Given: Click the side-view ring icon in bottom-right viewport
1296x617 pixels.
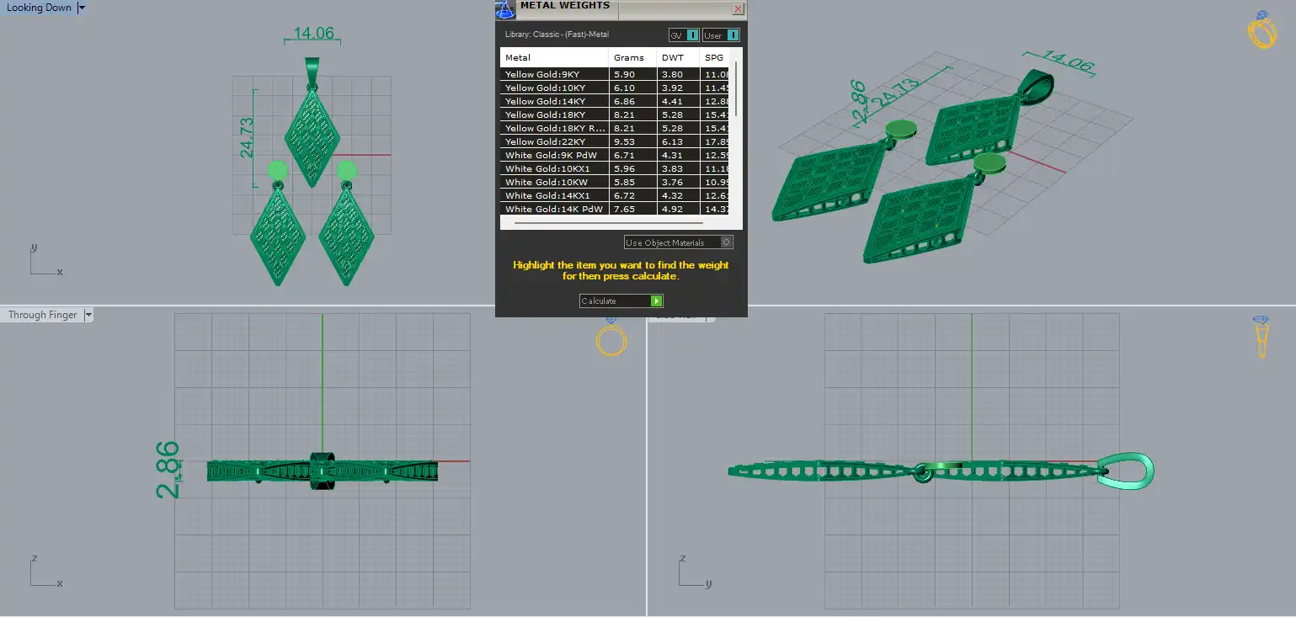Looking at the screenshot, I should tap(1261, 337).
